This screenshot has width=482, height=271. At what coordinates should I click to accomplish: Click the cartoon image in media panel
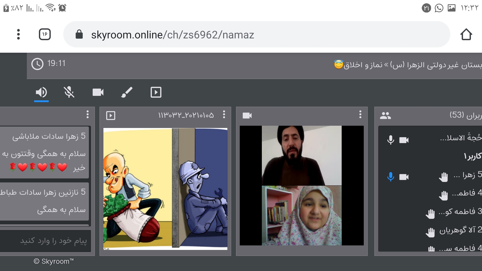pos(165,189)
